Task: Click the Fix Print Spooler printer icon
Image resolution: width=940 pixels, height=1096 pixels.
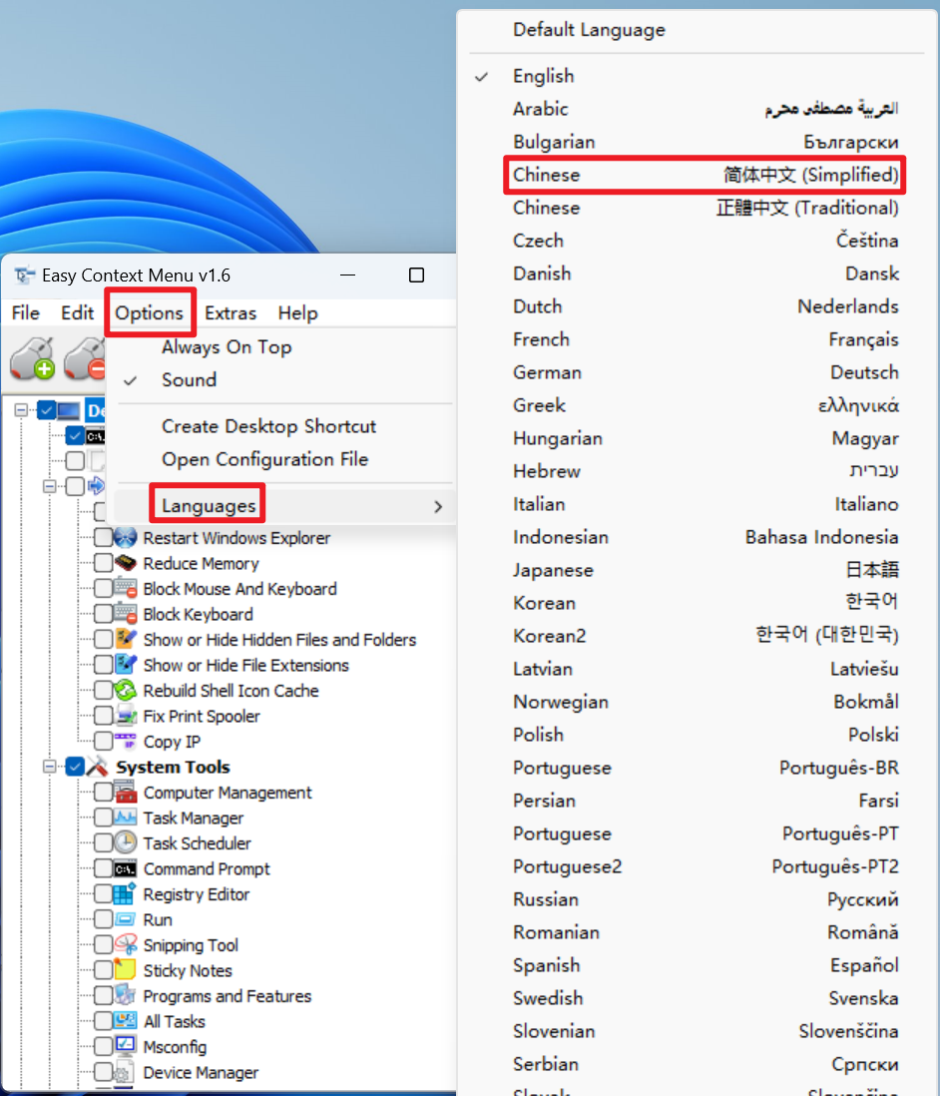Action: tap(126, 716)
